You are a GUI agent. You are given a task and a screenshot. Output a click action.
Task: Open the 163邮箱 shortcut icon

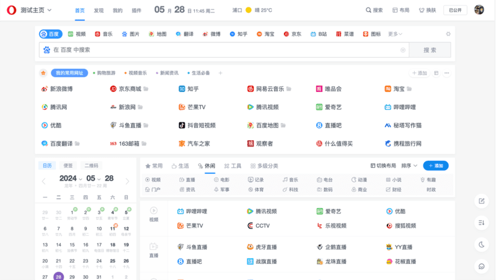pyautogui.click(x=113, y=143)
